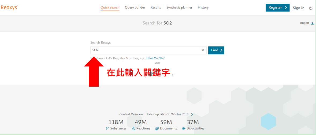Screen dimensions: 316x135
Task: Click the Documents icon
Action: coord(157,128)
